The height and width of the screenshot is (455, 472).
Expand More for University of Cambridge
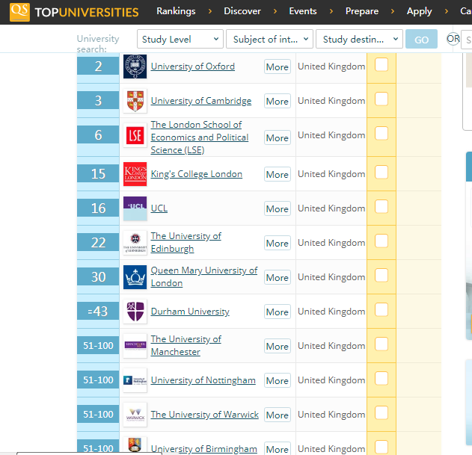(x=278, y=101)
